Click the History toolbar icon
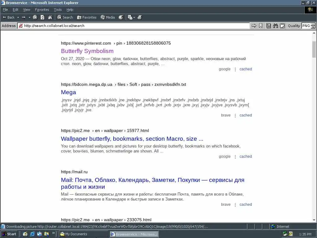 pyautogui.click(x=121, y=17)
